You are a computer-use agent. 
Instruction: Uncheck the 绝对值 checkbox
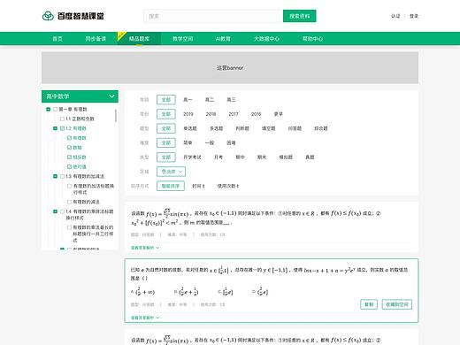[69, 166]
